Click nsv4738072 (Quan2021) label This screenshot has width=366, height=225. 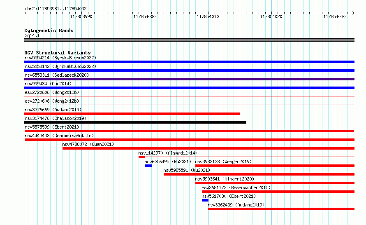88,144
